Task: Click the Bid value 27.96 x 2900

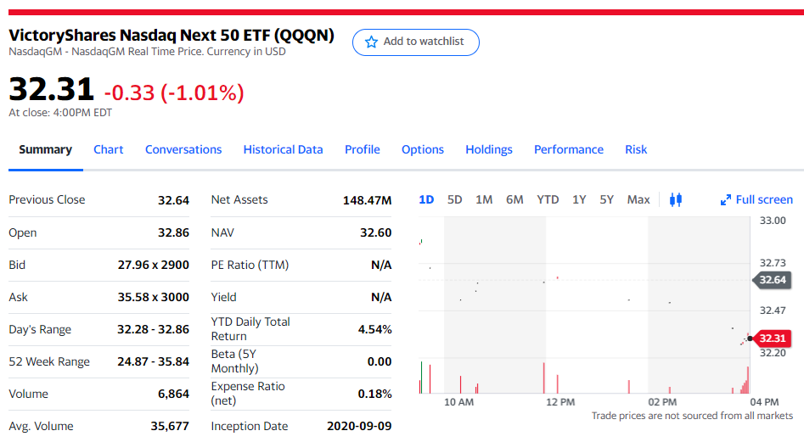Action: click(x=154, y=265)
